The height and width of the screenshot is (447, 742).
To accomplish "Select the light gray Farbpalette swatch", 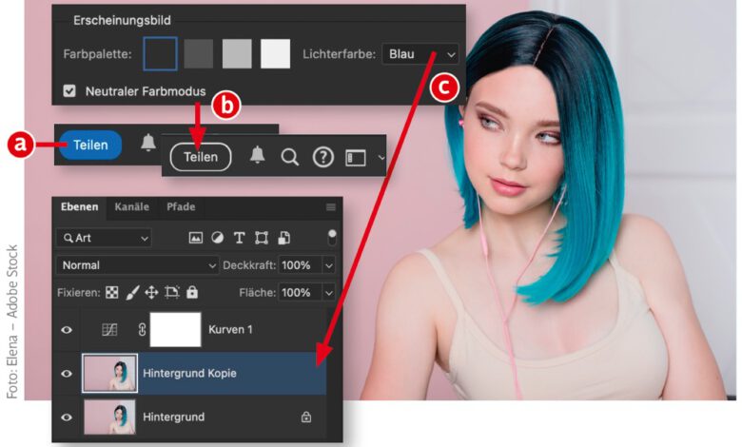I will pos(237,54).
